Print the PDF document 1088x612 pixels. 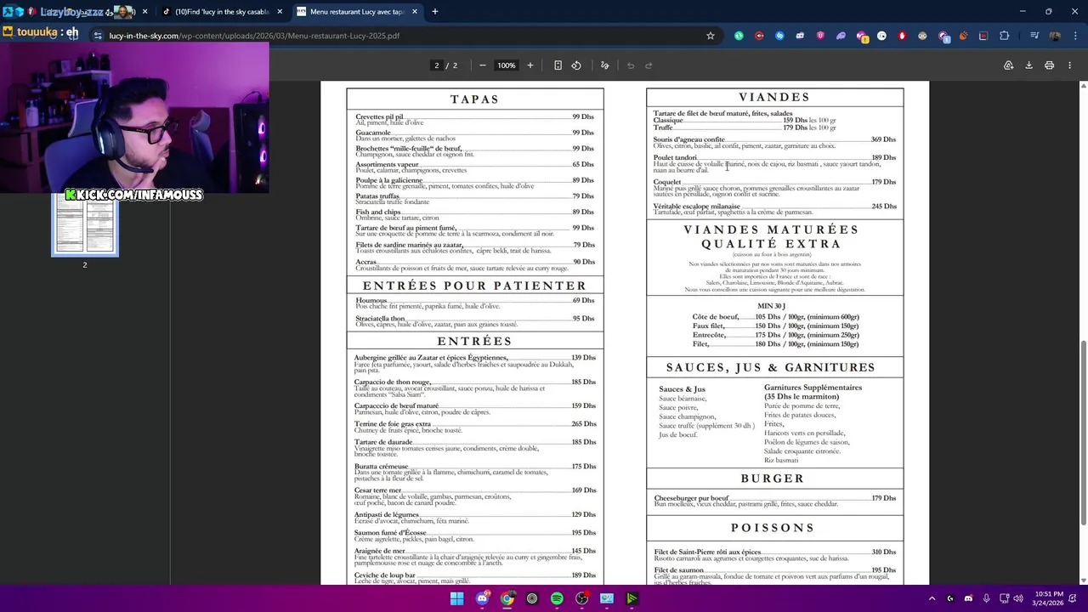[1049, 65]
